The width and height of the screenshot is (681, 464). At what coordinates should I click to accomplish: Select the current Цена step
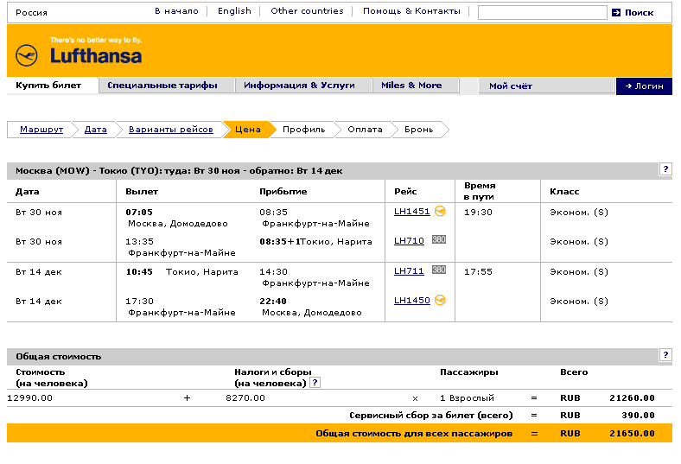(248, 130)
